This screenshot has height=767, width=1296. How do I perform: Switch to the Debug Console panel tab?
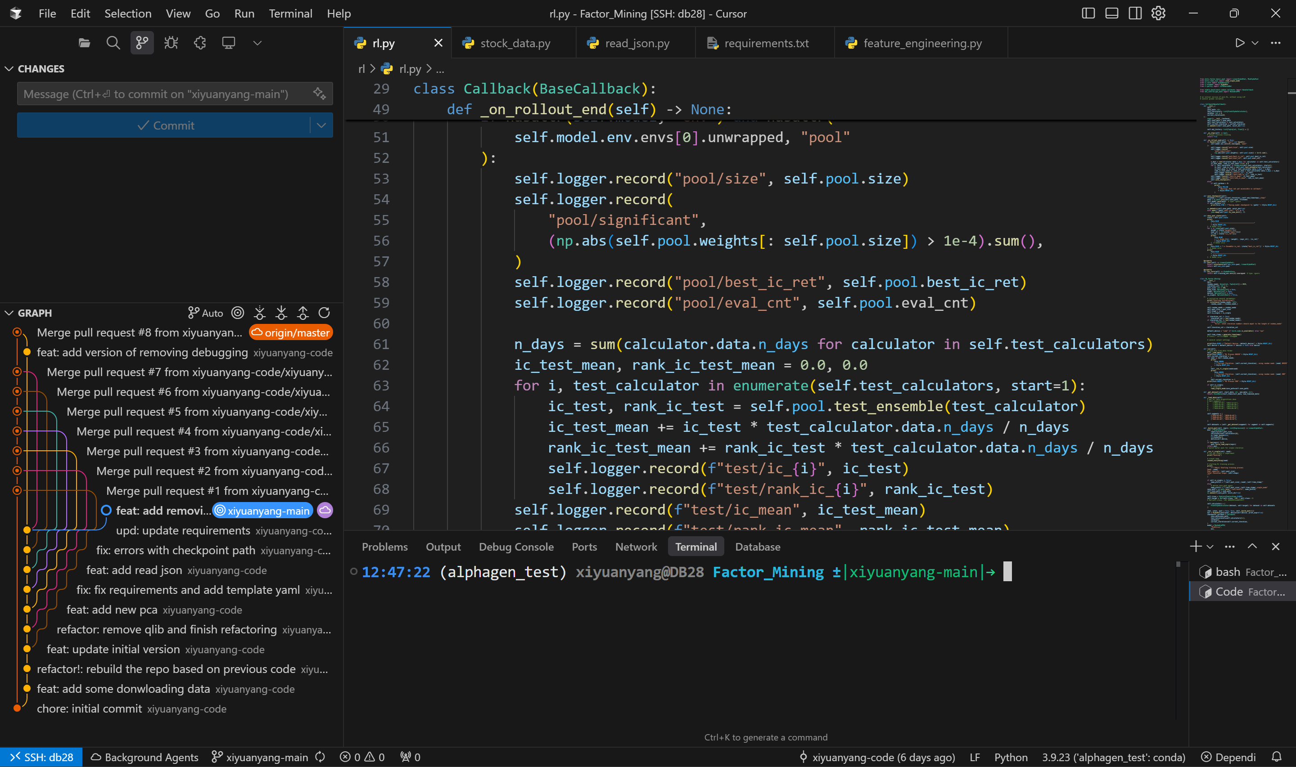click(515, 547)
